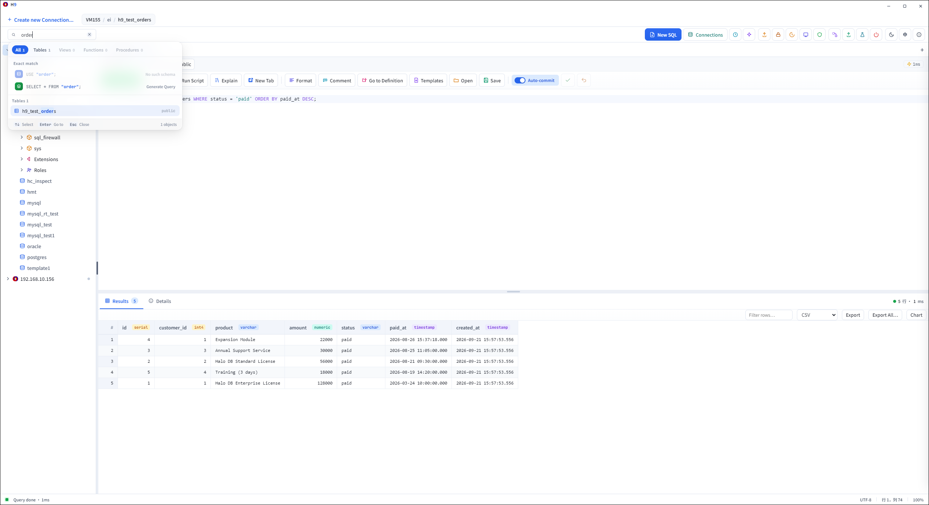This screenshot has height=505, width=929.
Task: Expand the Roles node
Action: [x=21, y=170]
